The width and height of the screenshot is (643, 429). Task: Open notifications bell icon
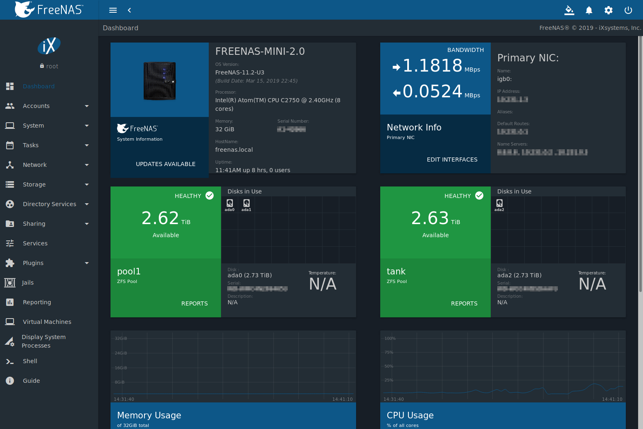589,10
